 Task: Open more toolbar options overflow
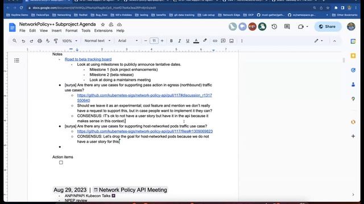point(242,41)
